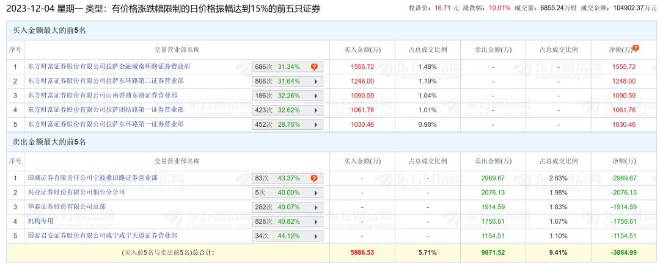Click the total net amount -3884.99

click(x=623, y=253)
